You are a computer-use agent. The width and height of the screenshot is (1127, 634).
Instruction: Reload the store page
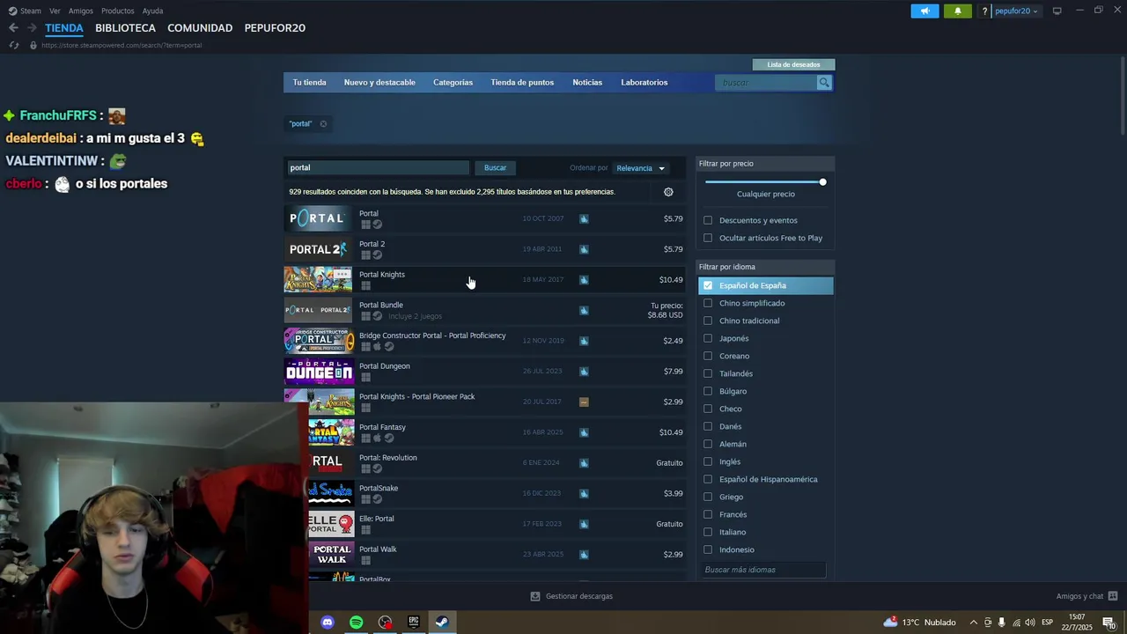(x=14, y=45)
